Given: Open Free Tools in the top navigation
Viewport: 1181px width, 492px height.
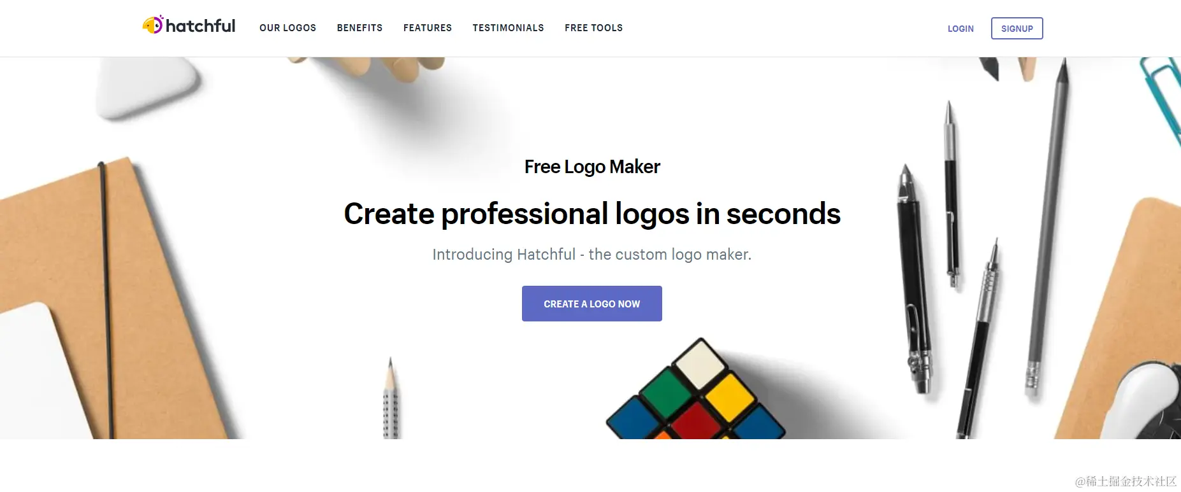Looking at the screenshot, I should tap(593, 28).
